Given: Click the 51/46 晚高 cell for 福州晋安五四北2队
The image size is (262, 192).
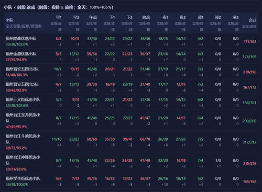Looking at the screenshot, I should tap(145, 69).
